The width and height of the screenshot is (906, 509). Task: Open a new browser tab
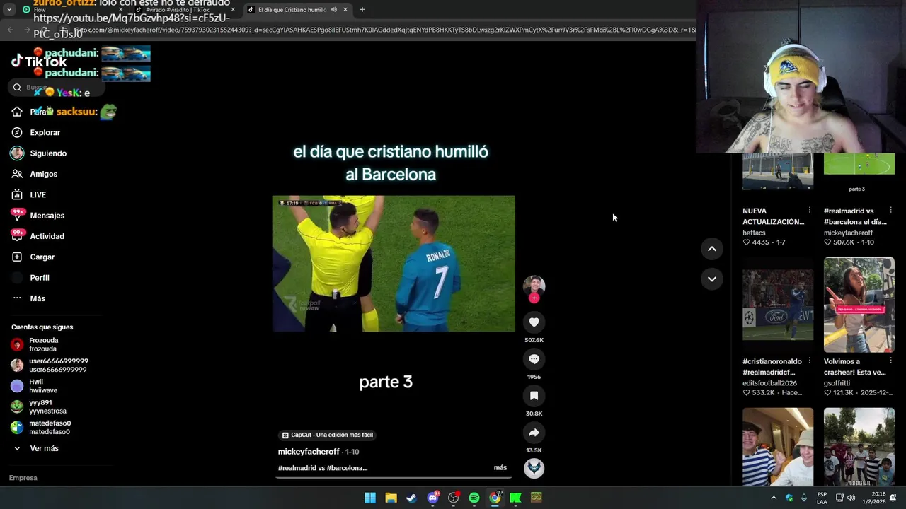362,10
